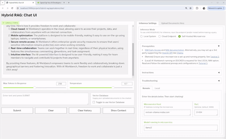Open the Tutorial 2 link

215,57
